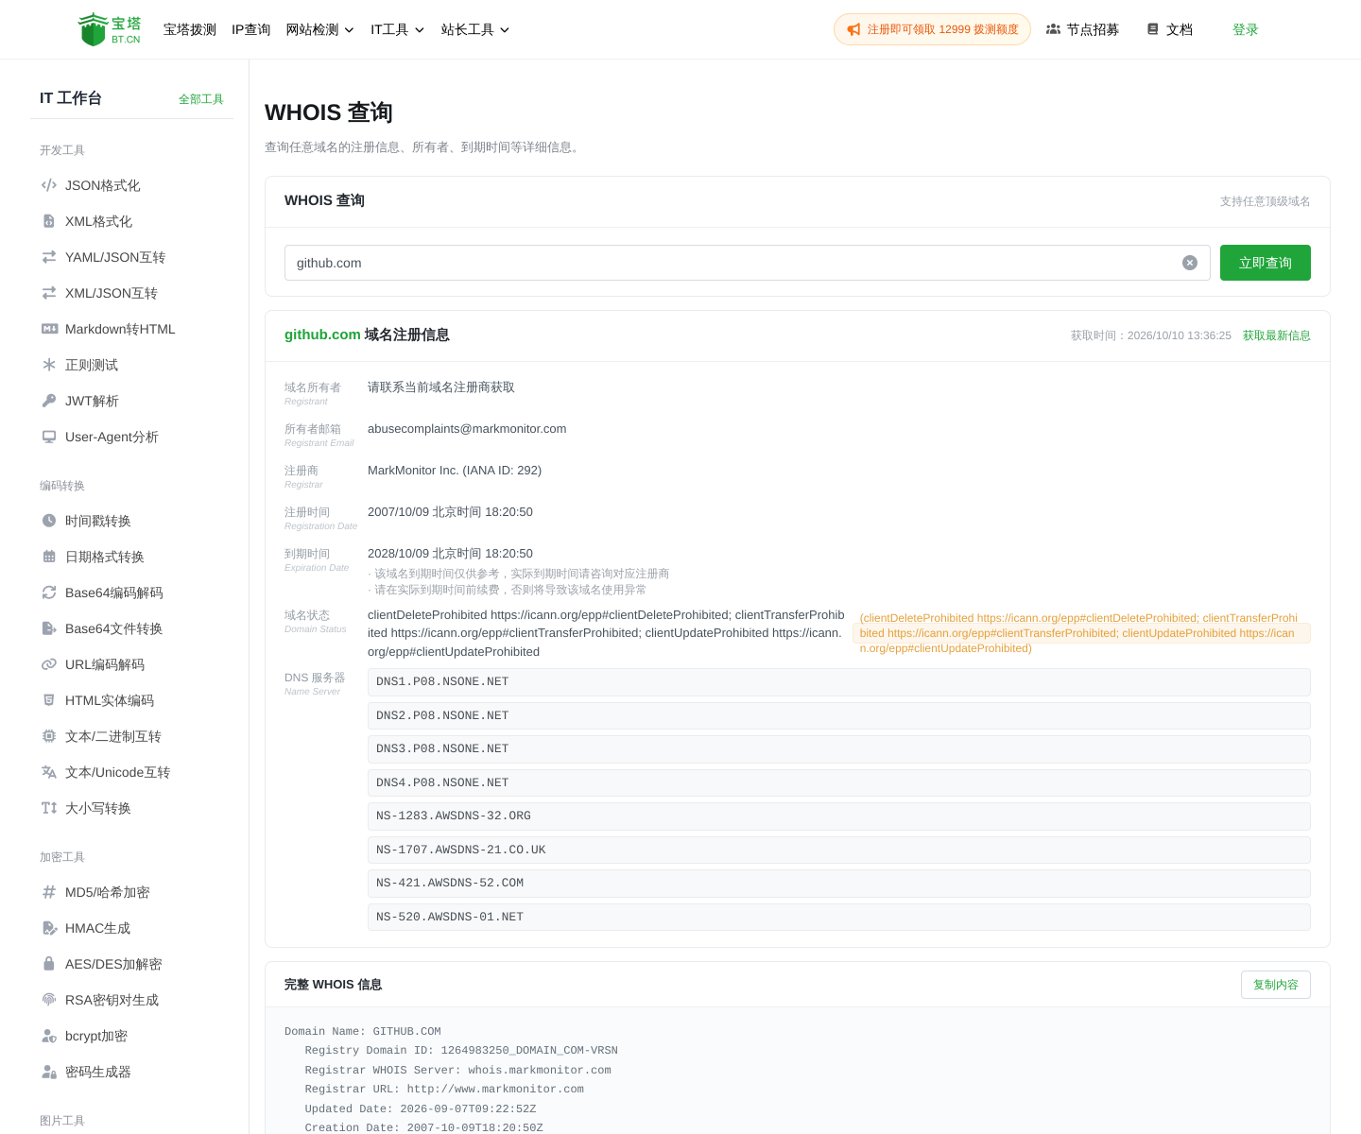Viewport: 1361px width, 1134px height.
Task: Focus the domain input containing github.com
Action: coord(748,263)
